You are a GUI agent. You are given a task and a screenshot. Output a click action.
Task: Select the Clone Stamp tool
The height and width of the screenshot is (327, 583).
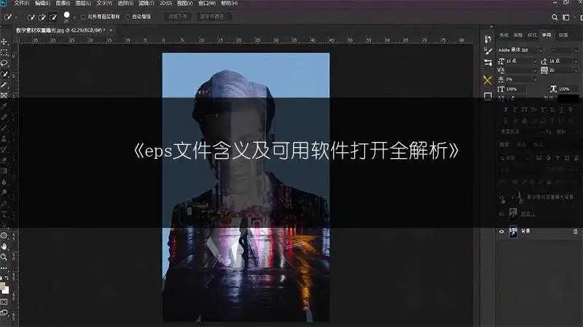pos(4,138)
